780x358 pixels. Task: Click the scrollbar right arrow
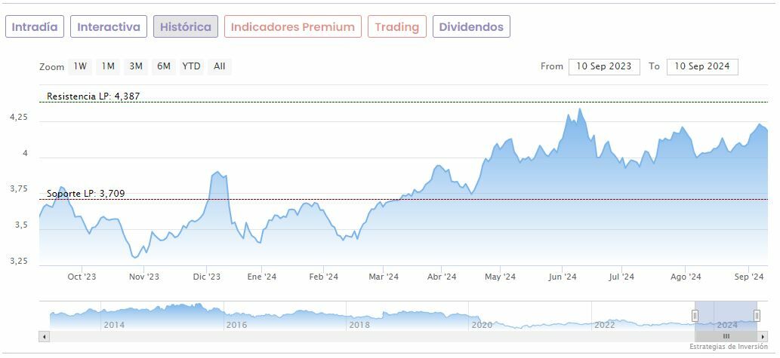[763, 336]
